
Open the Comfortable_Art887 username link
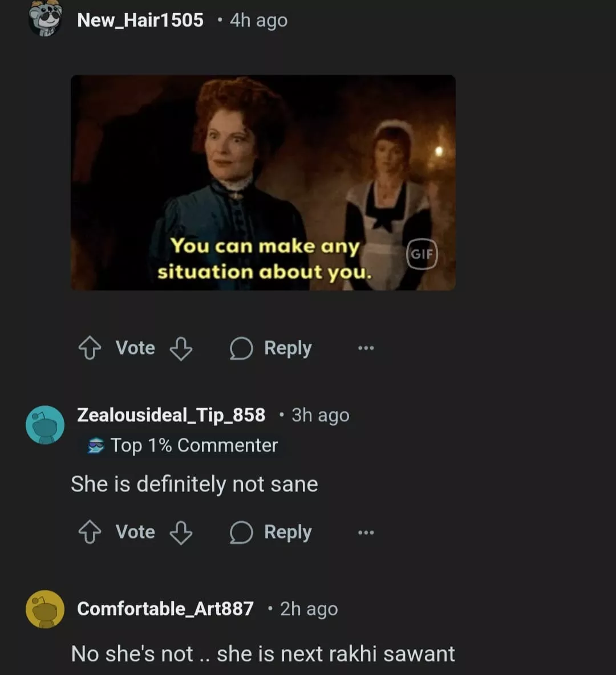click(165, 609)
